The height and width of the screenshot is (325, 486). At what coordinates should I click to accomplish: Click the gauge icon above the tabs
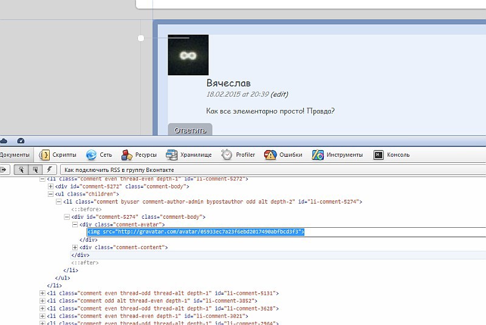tap(21, 141)
